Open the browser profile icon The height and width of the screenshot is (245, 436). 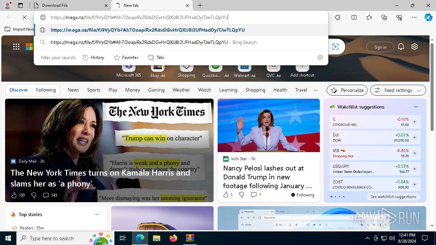7,5
